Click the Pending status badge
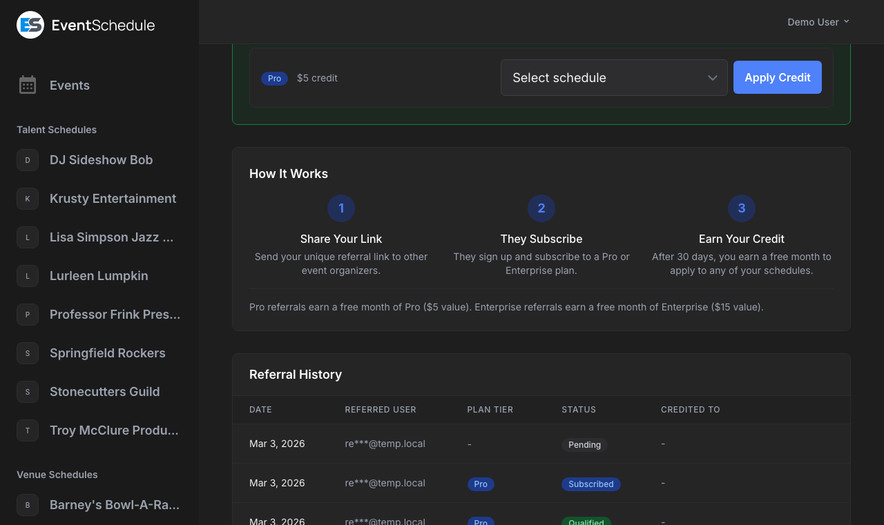The image size is (884, 525). 584,445
